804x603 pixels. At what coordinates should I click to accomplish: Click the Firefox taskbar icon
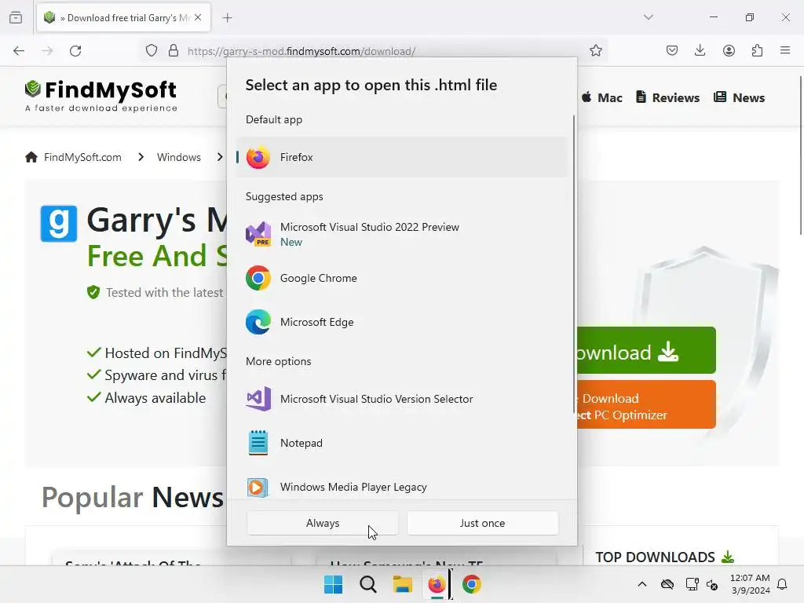[437, 584]
